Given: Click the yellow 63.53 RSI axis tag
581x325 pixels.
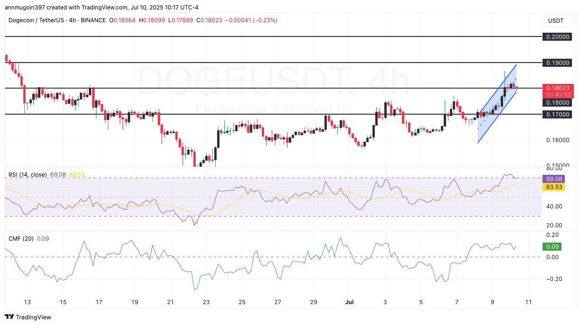Looking at the screenshot, I should pos(554,188).
